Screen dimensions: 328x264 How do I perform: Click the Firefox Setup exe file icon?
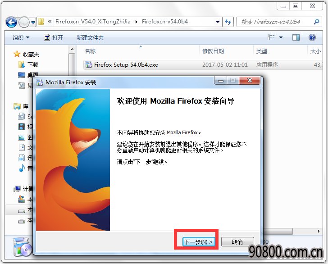88,64
